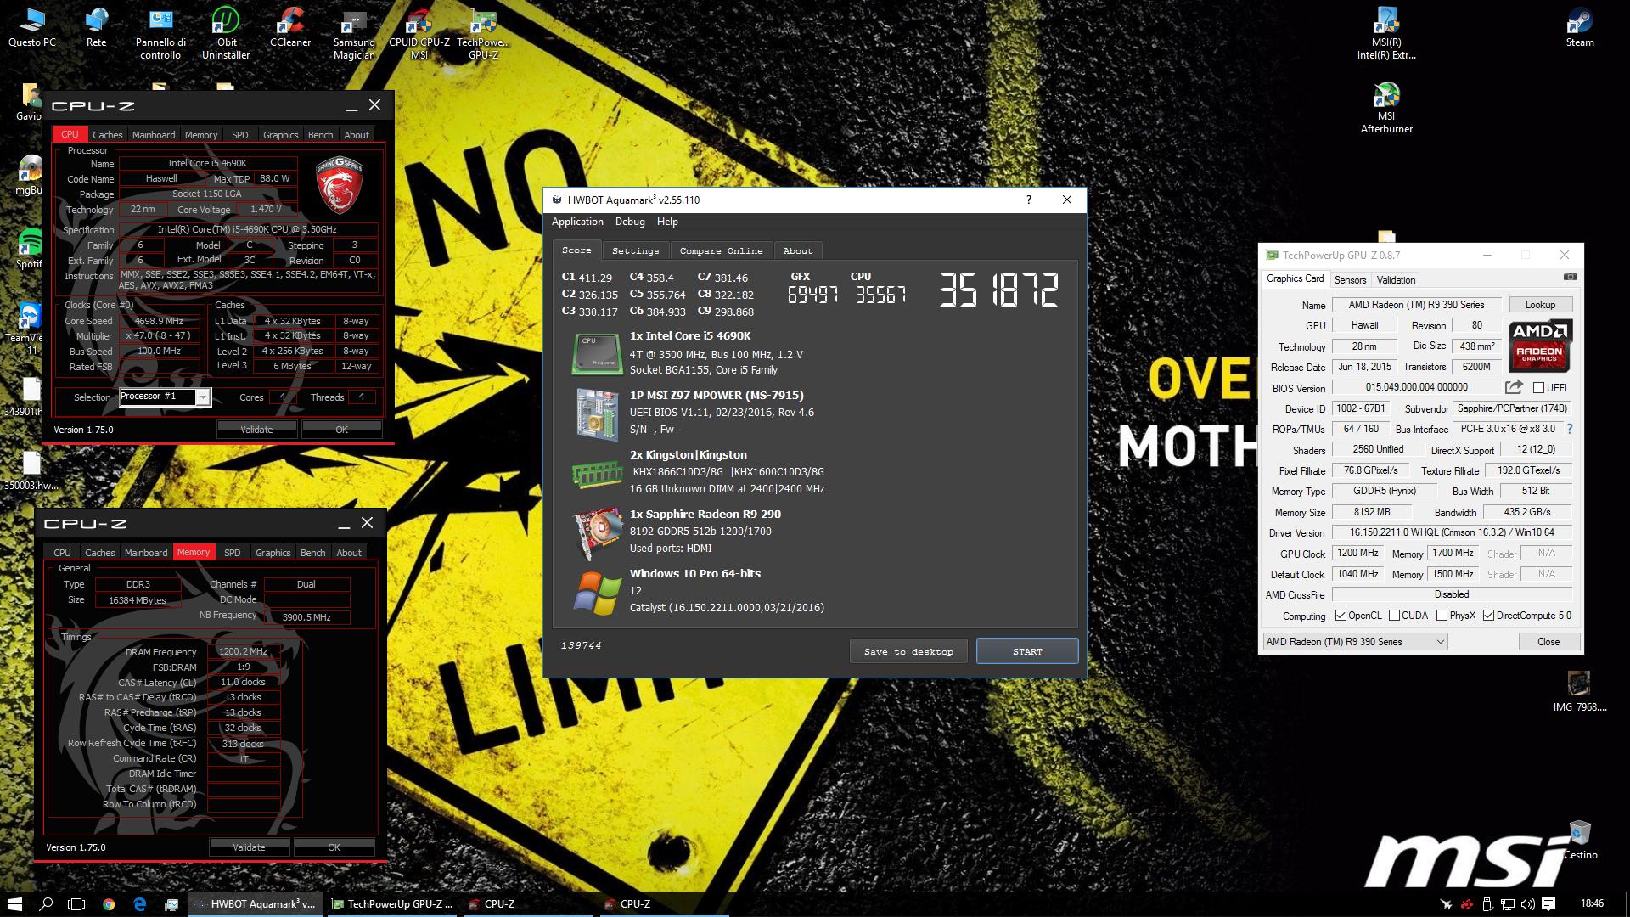Image resolution: width=1630 pixels, height=917 pixels.
Task: Open the IMG_7968 desktop file
Action: [1579, 690]
